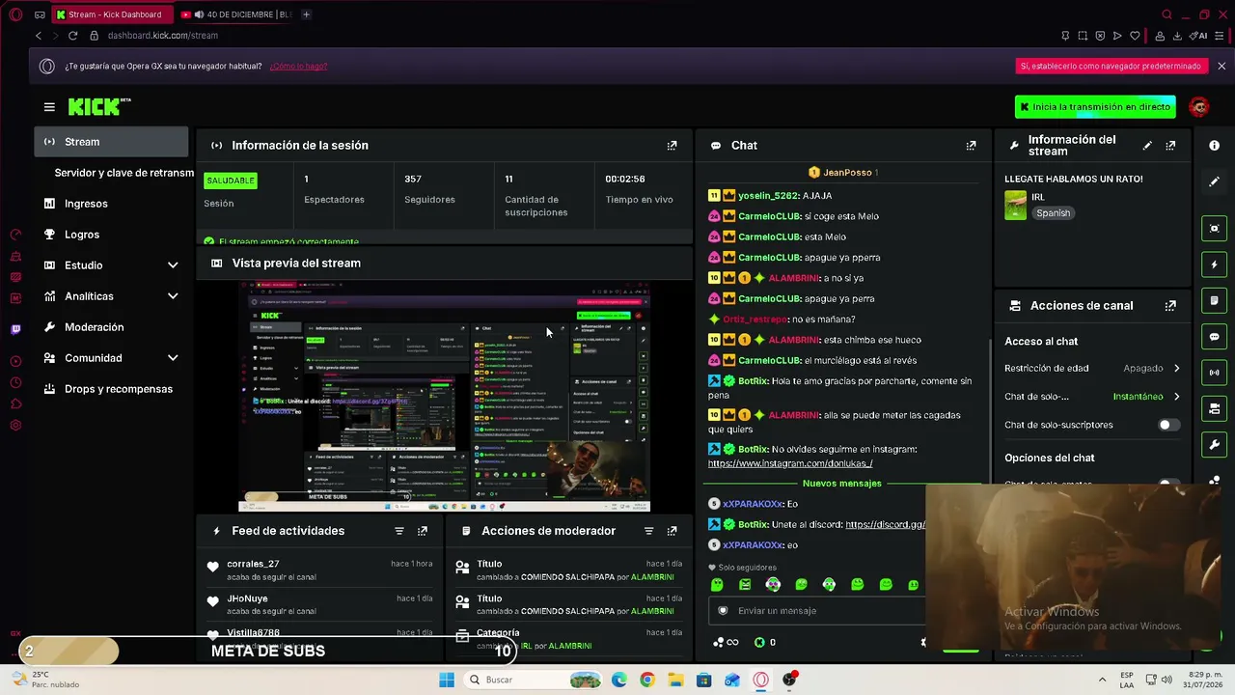The width and height of the screenshot is (1235, 695).
Task: Open filter options in Feed de actividades
Action: (x=399, y=531)
